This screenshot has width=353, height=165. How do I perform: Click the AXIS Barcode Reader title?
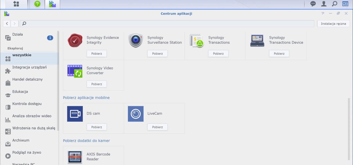(98, 156)
